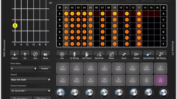
Task: Click the Custom button
Action: click(45, 68)
